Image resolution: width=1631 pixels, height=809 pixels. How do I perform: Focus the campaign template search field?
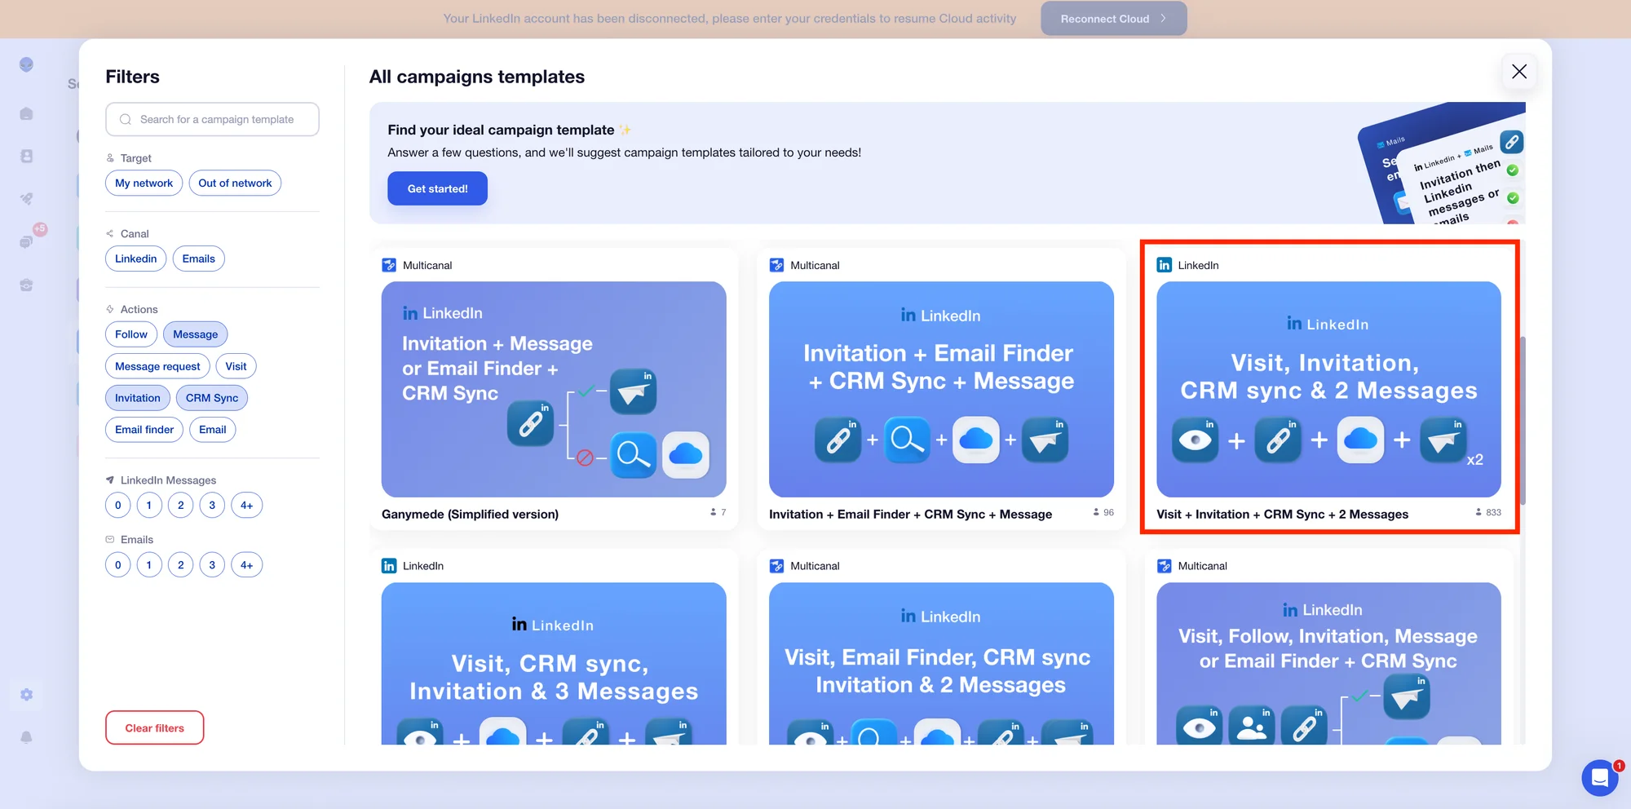tap(212, 119)
